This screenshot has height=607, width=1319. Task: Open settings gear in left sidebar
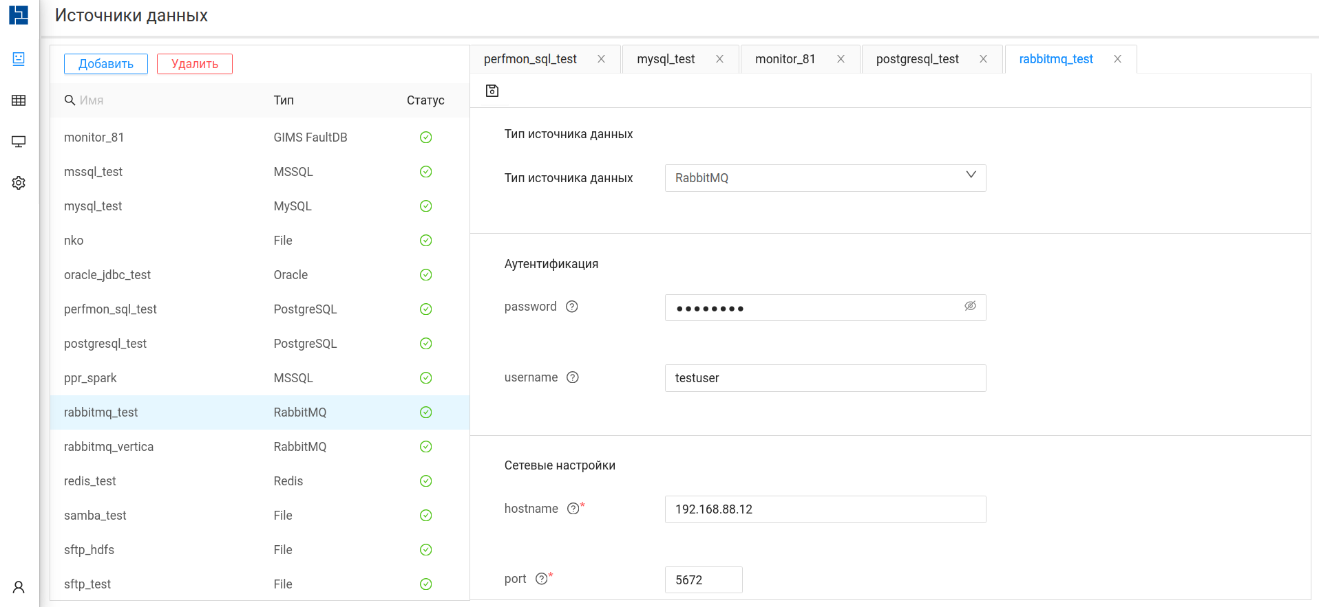[x=19, y=183]
